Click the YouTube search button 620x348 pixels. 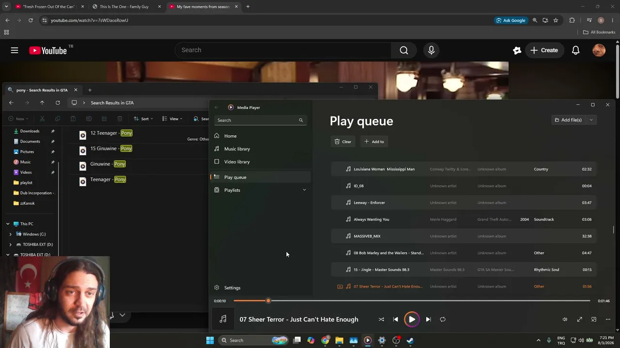404,50
